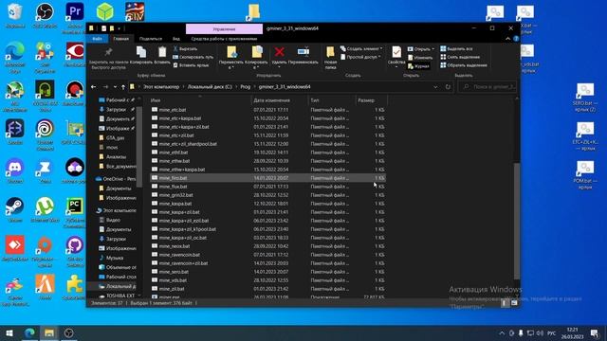Screen dimensions: 607x341
Task: Click Выделить все (Select all) in ribbon
Action: 456,48
